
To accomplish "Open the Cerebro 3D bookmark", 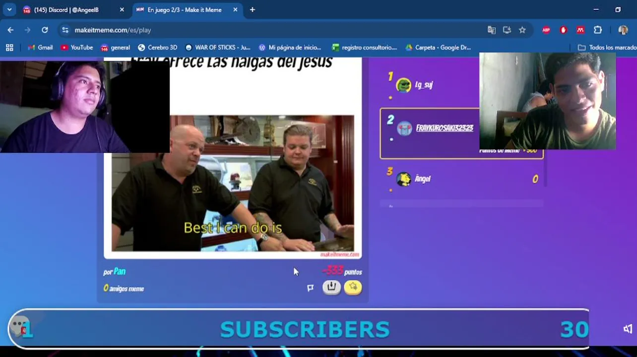I will tap(157, 48).
